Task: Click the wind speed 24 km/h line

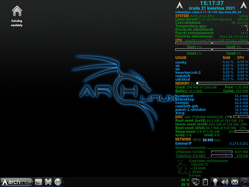Action: [x=198, y=168]
